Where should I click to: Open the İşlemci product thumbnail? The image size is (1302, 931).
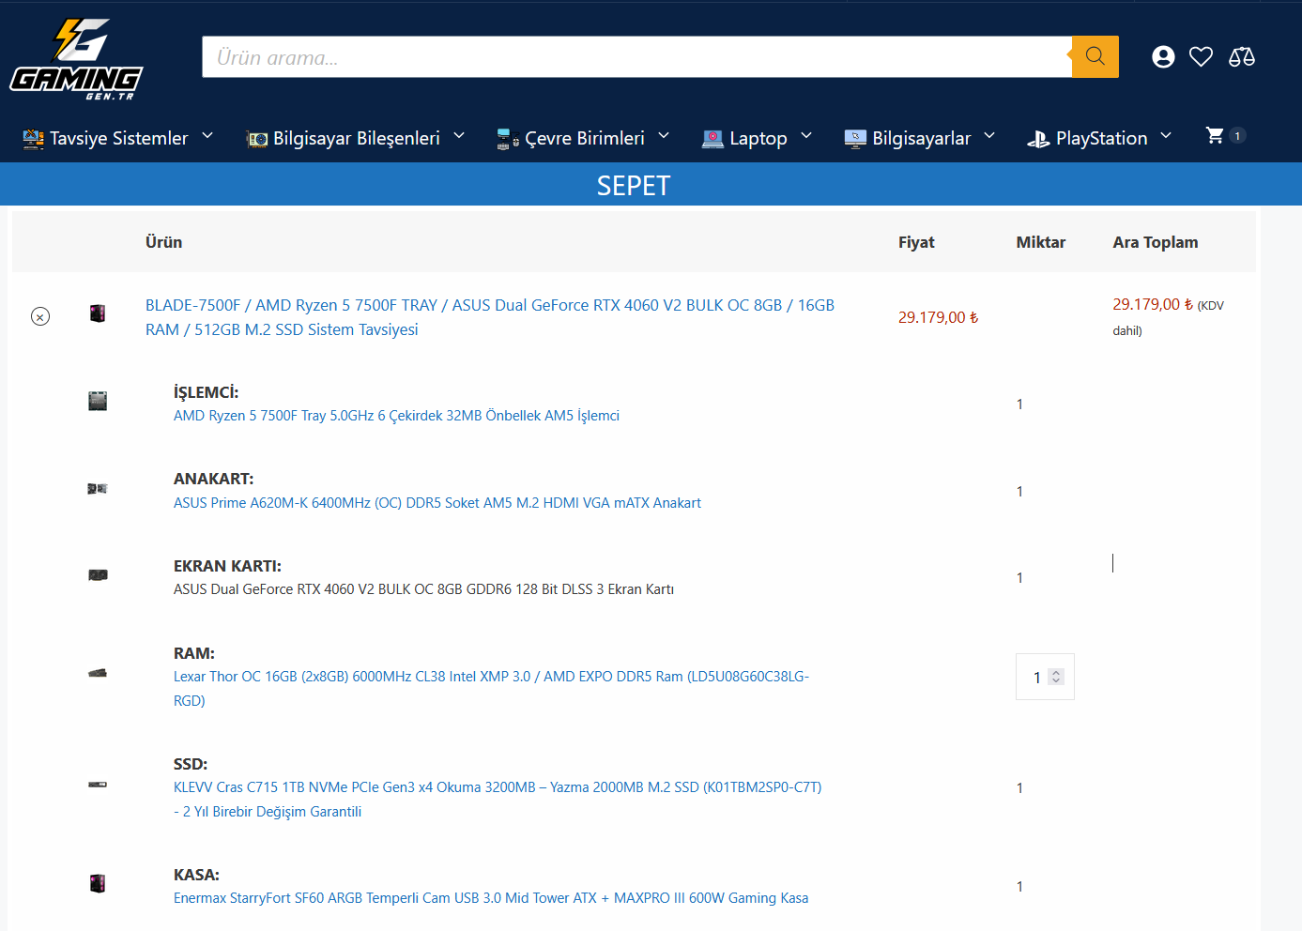[98, 402]
